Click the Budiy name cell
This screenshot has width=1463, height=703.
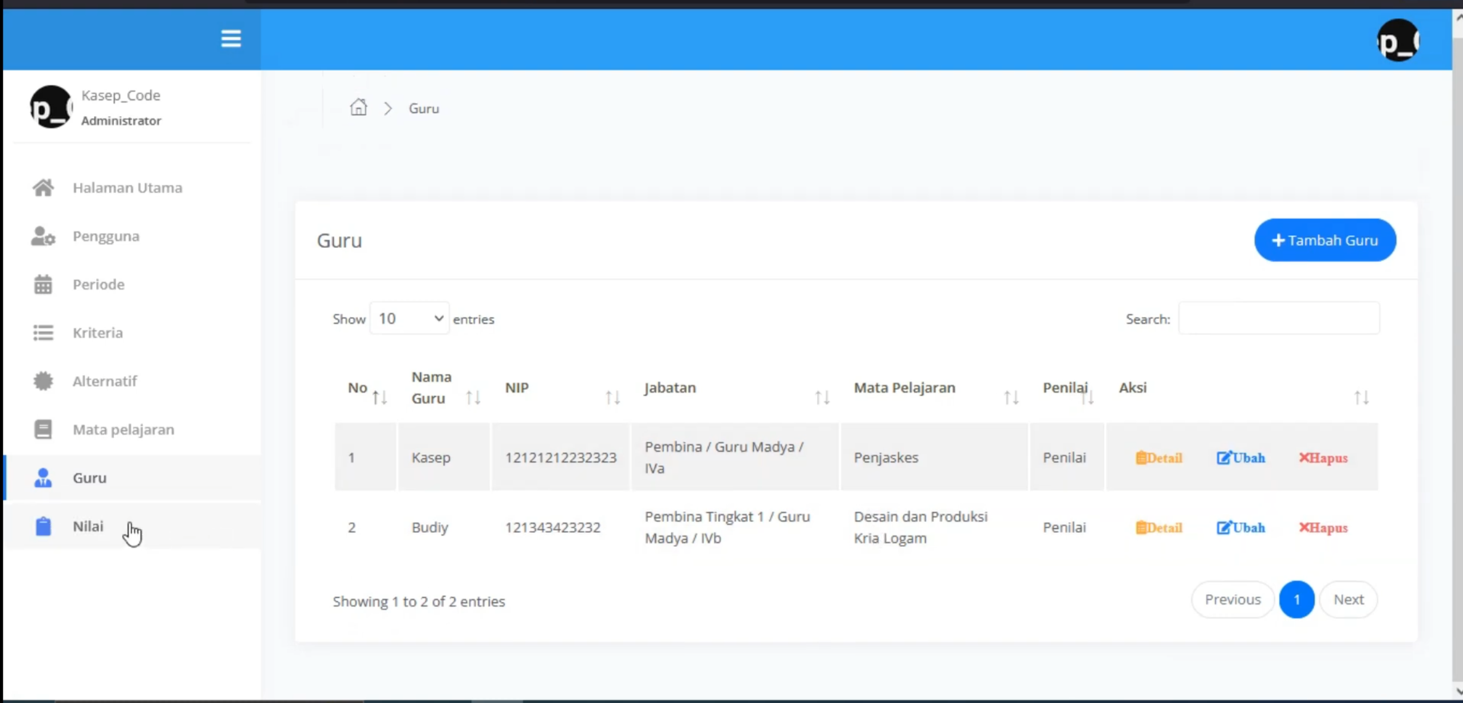coord(444,527)
